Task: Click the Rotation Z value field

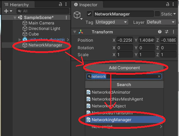Action: pos(168,48)
